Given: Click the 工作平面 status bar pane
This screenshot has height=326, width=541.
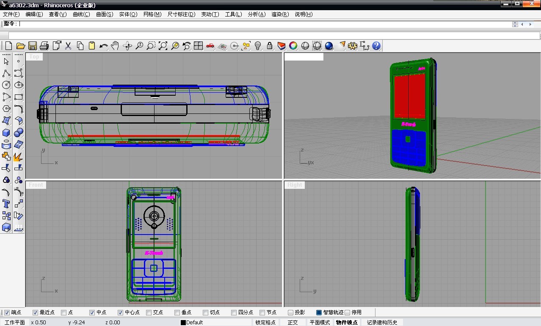Looking at the screenshot, I should pos(14,322).
